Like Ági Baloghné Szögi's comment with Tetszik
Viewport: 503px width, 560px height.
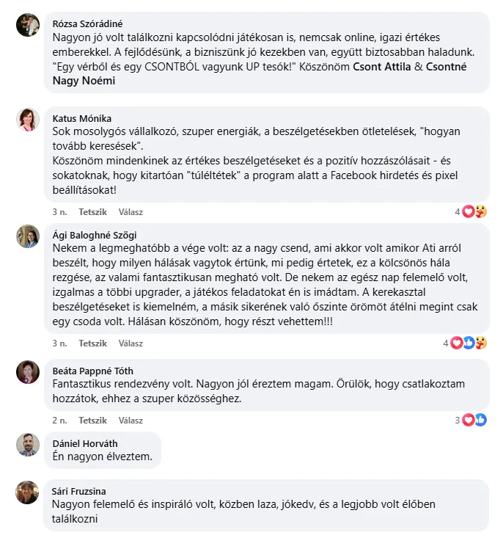click(92, 343)
